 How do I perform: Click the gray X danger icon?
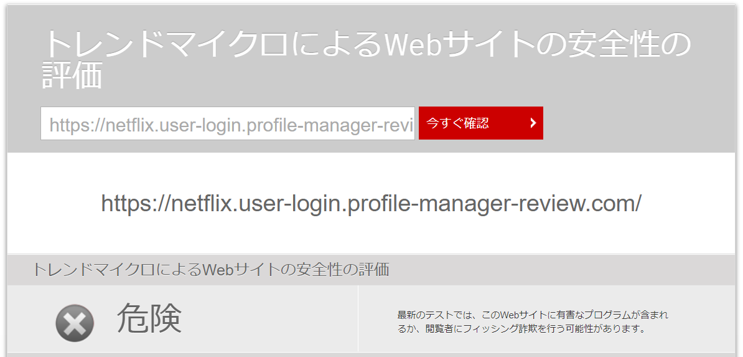[x=75, y=323]
